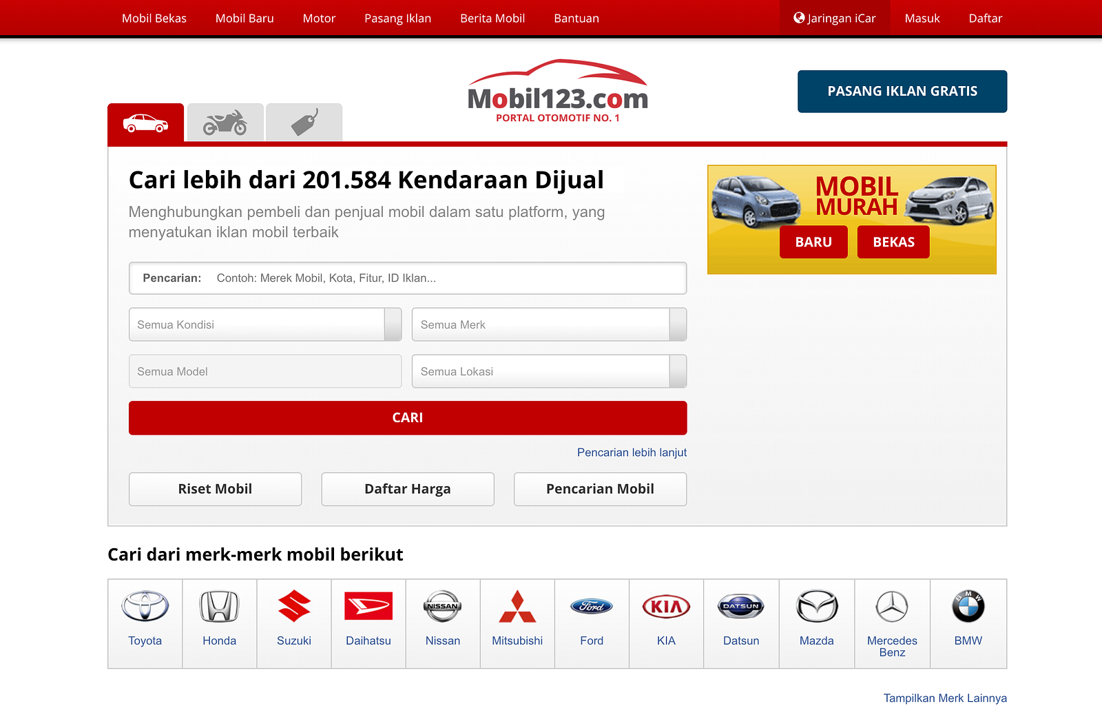
Task: Select the Datsun brand logo
Action: coord(741,606)
